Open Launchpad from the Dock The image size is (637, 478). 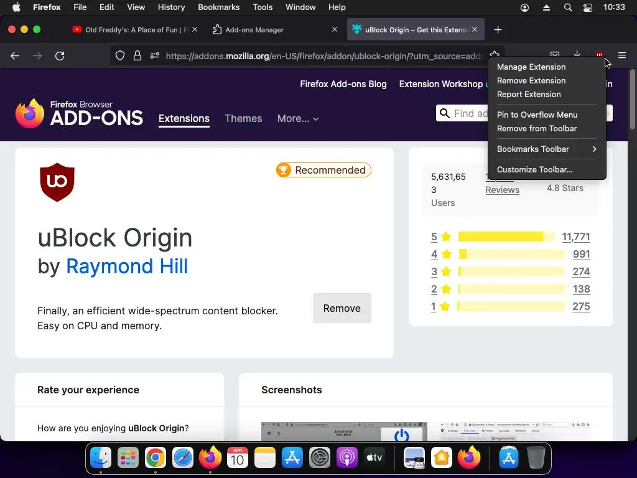[x=128, y=457]
